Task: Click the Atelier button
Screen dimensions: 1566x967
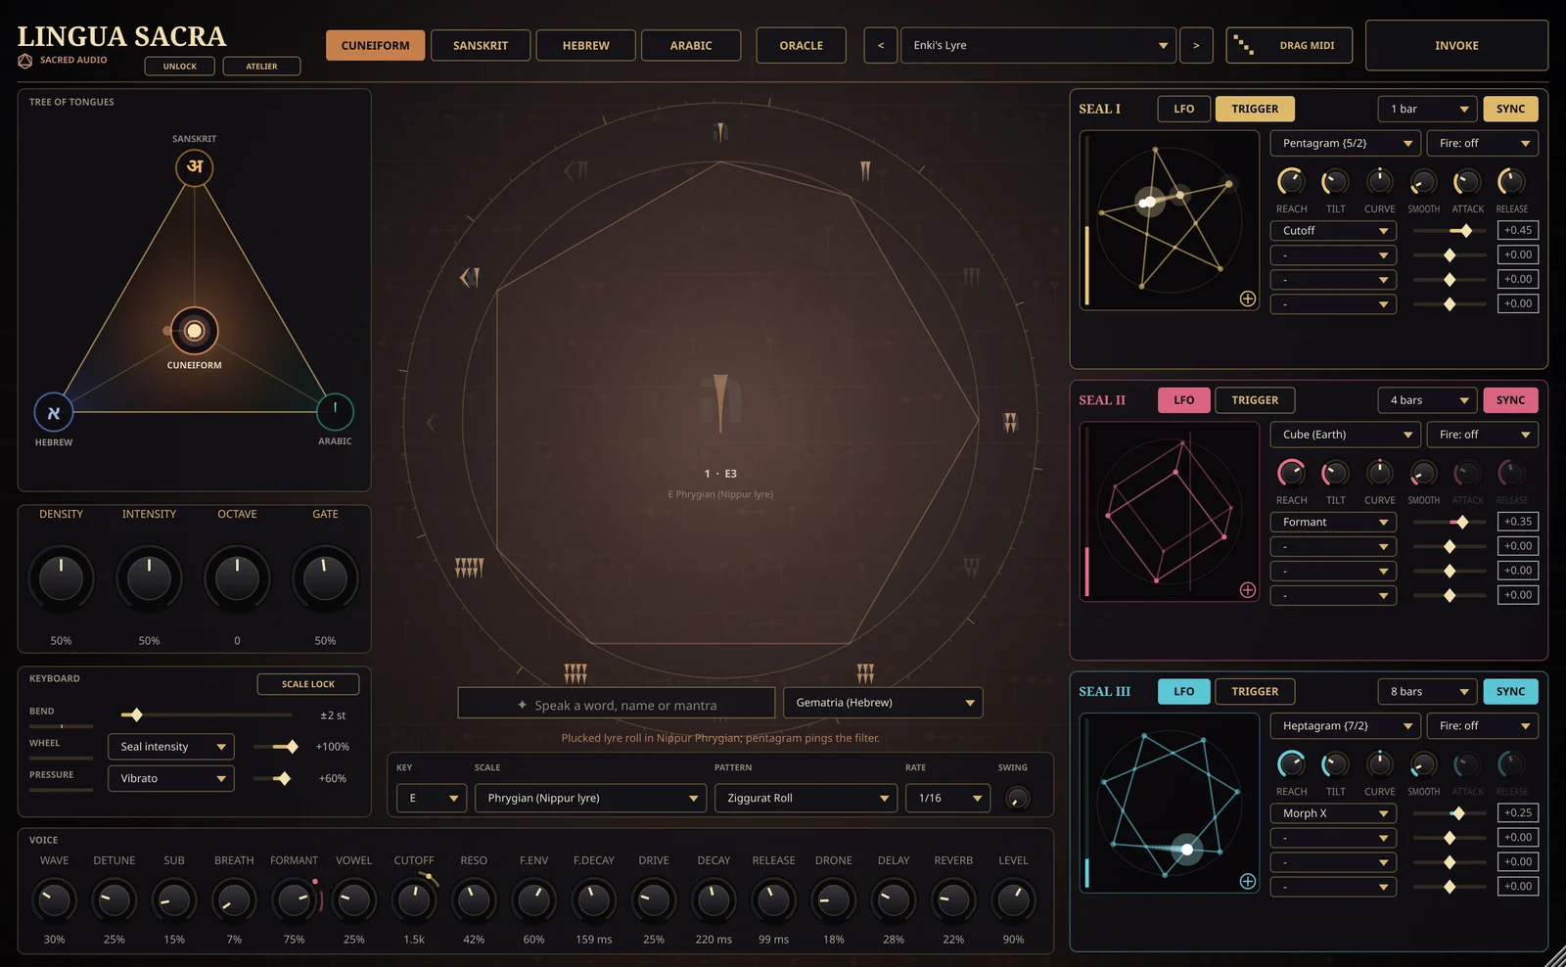Action: point(261,66)
